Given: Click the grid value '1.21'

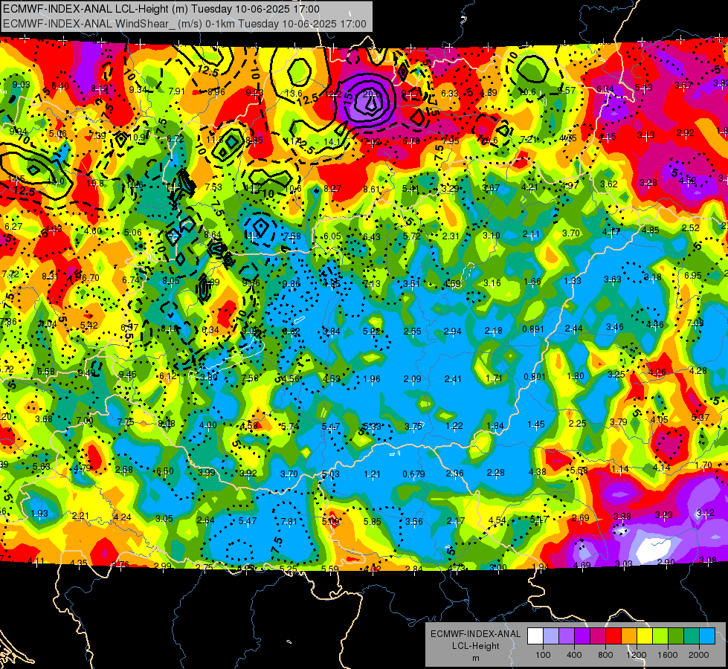Looking at the screenshot, I should 372,474.
